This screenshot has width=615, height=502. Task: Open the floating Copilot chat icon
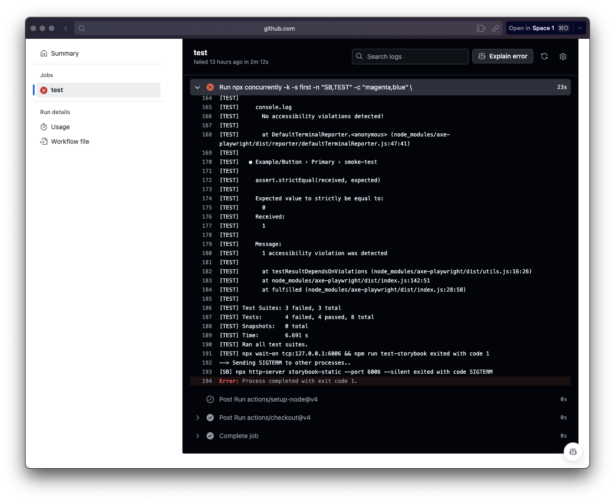pos(573,452)
